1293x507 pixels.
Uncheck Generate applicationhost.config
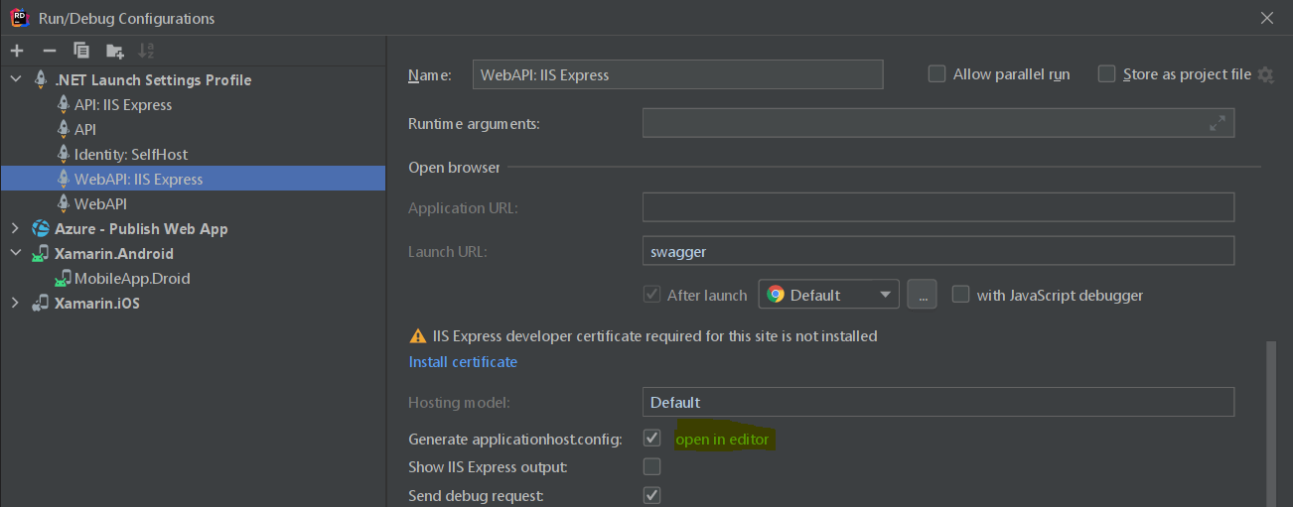click(651, 438)
